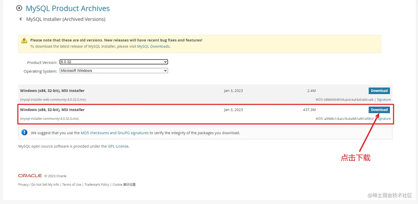Click the mysql-installer-web-community-8.0.32.0.msi filename
Image resolution: width=418 pixels, height=204 pixels.
pos(53,100)
